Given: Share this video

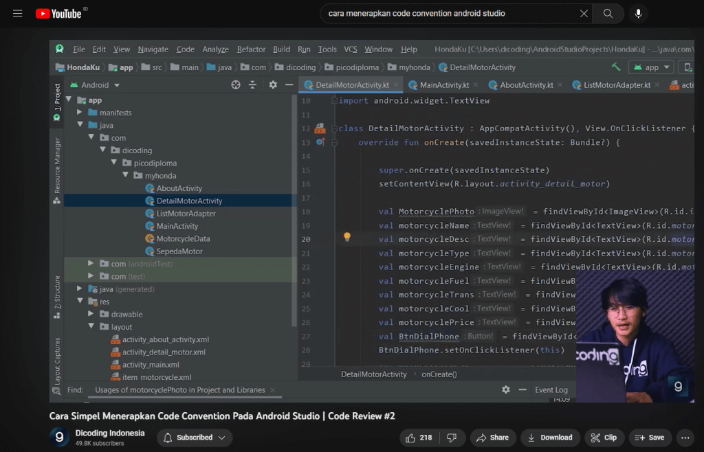Looking at the screenshot, I should [x=492, y=438].
